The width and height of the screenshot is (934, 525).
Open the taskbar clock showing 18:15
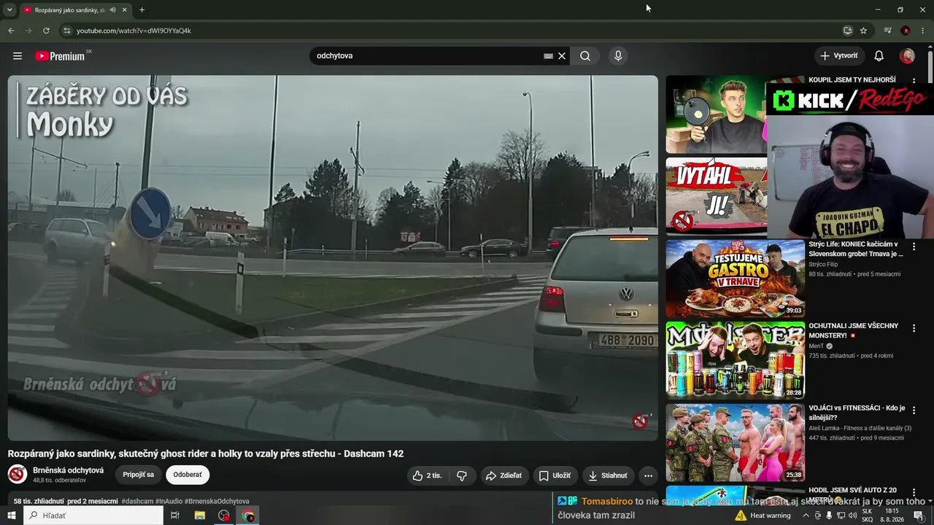[892, 516]
